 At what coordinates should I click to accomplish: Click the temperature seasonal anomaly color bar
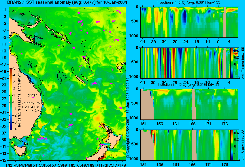coord(11,99)
